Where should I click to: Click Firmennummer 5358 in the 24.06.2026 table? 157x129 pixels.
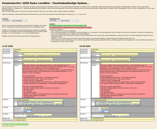pos(105,111)
